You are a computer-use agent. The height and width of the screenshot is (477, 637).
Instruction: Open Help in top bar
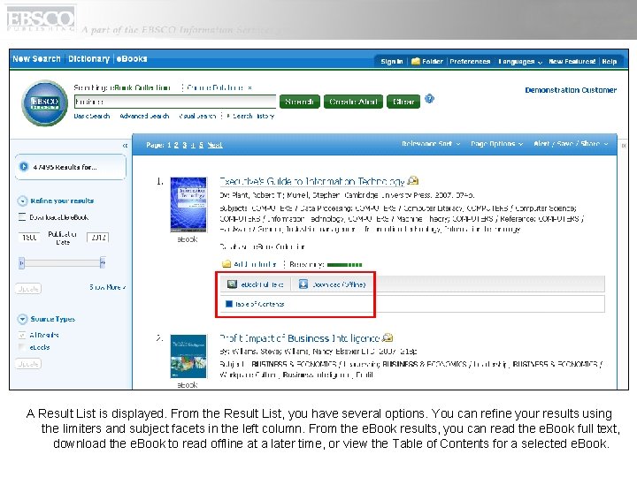click(x=609, y=61)
